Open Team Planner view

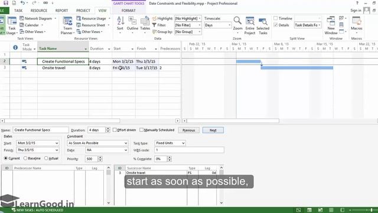pos(67,25)
